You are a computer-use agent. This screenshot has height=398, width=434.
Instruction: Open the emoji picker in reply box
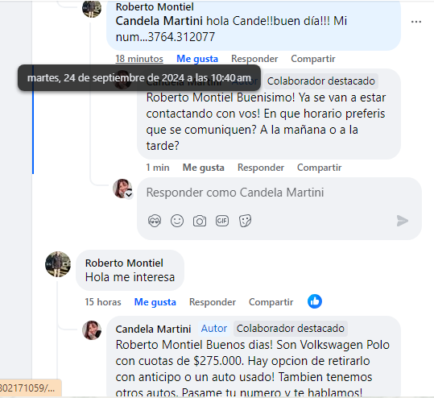pyautogui.click(x=177, y=221)
